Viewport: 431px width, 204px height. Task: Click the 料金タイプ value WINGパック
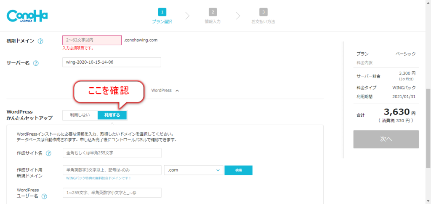(404, 88)
